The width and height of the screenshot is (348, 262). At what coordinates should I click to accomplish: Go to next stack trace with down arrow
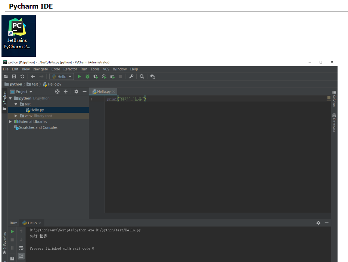[x=21, y=240]
